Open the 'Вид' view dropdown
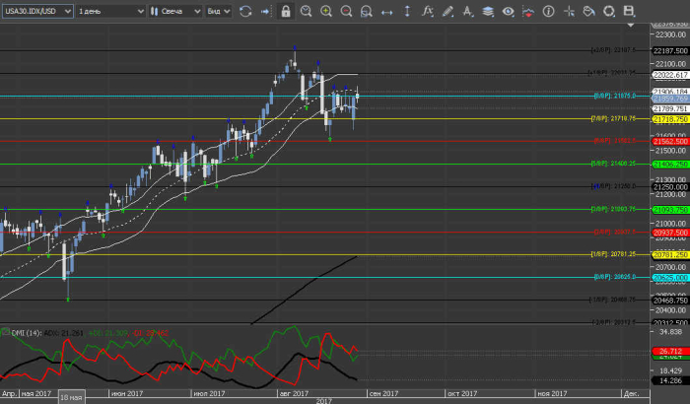The width and height of the screenshot is (690, 404). [218, 11]
